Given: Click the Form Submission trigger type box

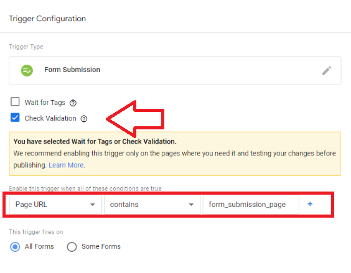Looking at the screenshot, I should [x=175, y=70].
